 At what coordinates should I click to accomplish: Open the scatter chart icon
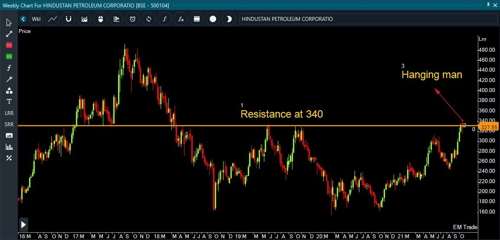[x=116, y=19]
